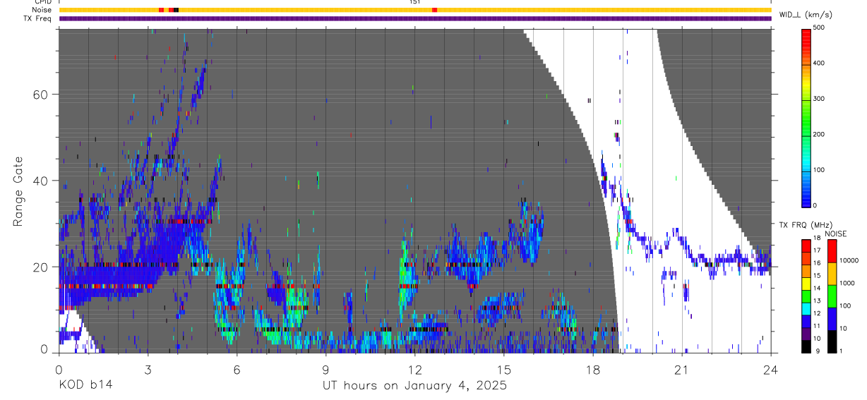Image resolution: width=867 pixels, height=400 pixels.
Task: Select the 'TX Freq' row label at top
Action: coord(38,18)
